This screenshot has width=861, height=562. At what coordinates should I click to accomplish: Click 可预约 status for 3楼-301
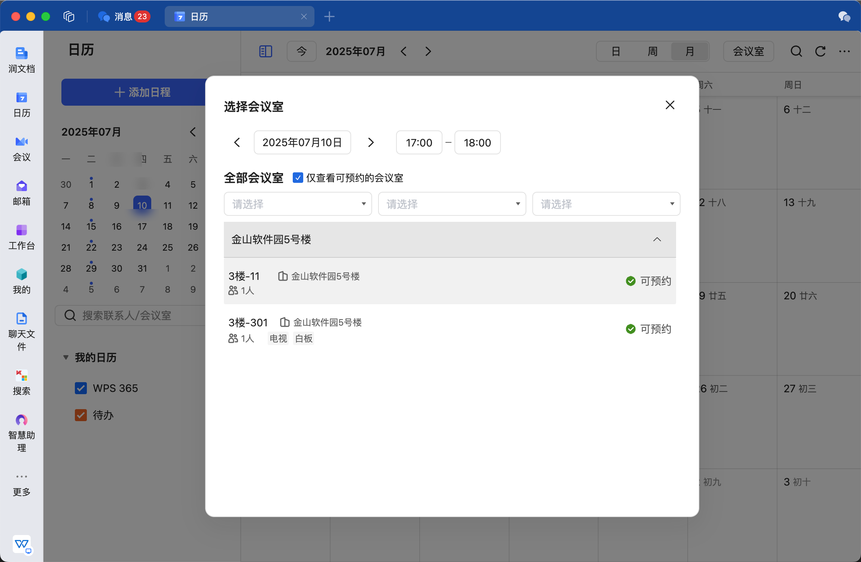(x=649, y=329)
